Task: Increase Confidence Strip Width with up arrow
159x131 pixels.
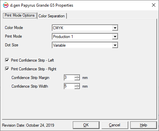Action: (77, 85)
